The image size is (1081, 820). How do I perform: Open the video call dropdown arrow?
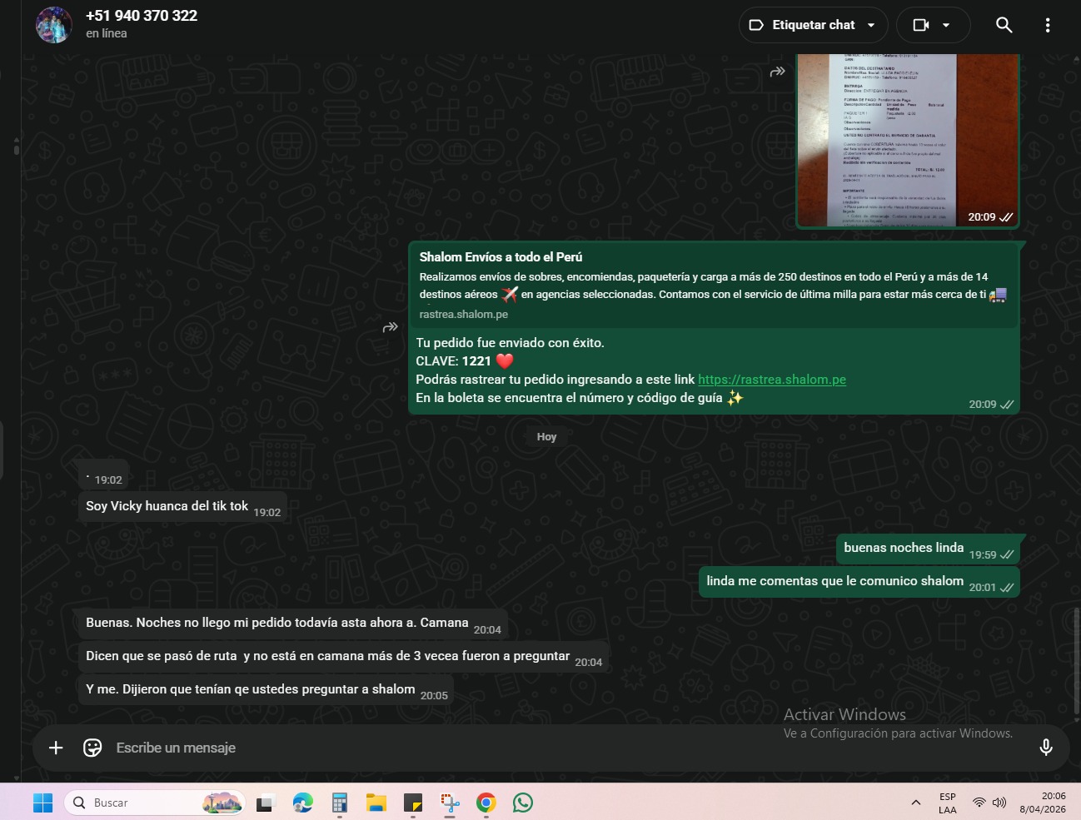pyautogui.click(x=946, y=25)
